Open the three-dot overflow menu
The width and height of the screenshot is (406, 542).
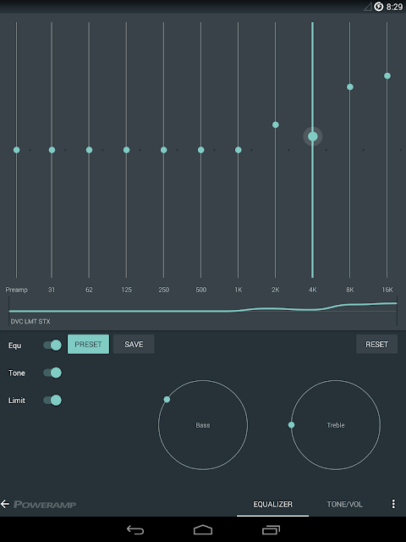pos(393,504)
